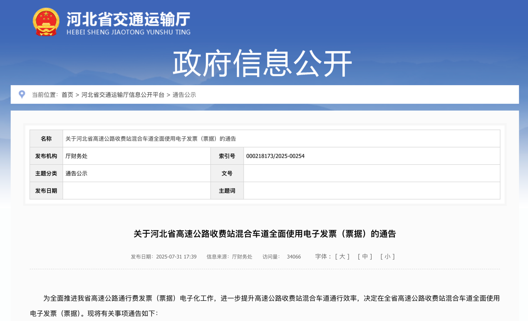
Task: Click the visit count 34066
Action: 294,257
